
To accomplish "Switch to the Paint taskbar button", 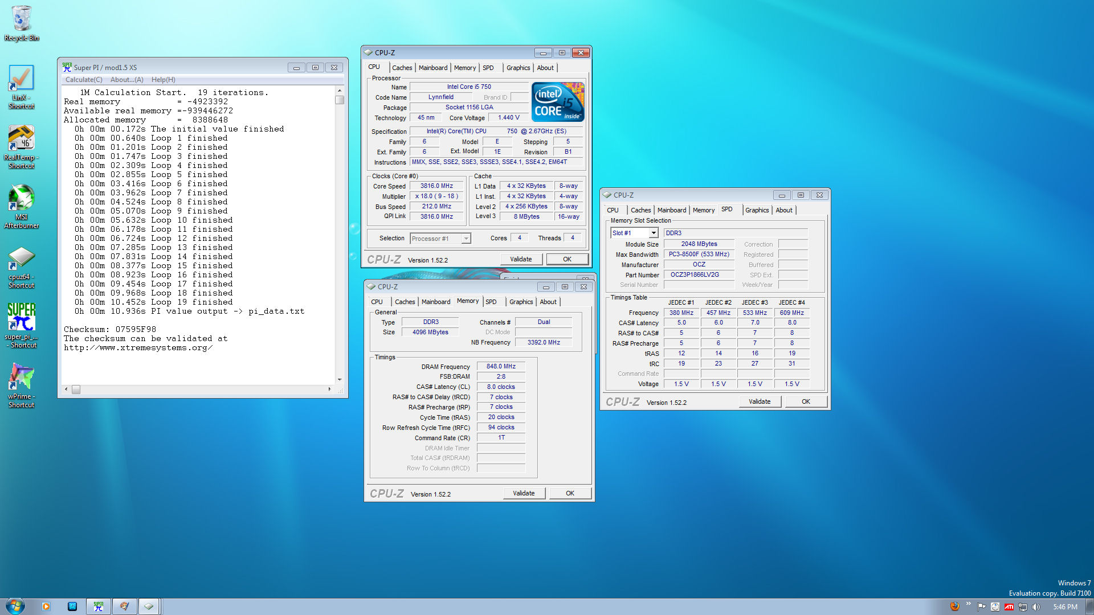I will 124,606.
